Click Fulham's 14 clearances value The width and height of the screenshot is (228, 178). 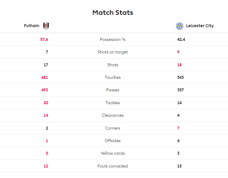point(46,115)
